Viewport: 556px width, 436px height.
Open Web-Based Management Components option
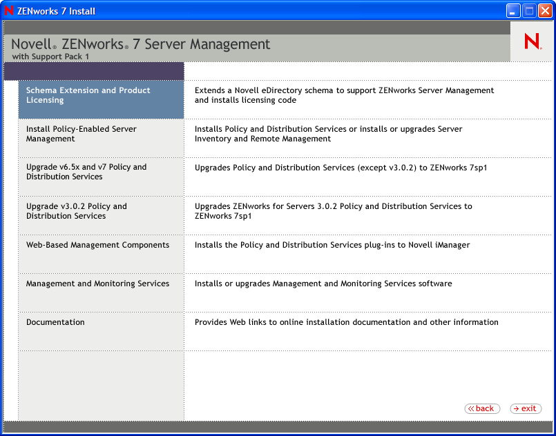[101, 254]
